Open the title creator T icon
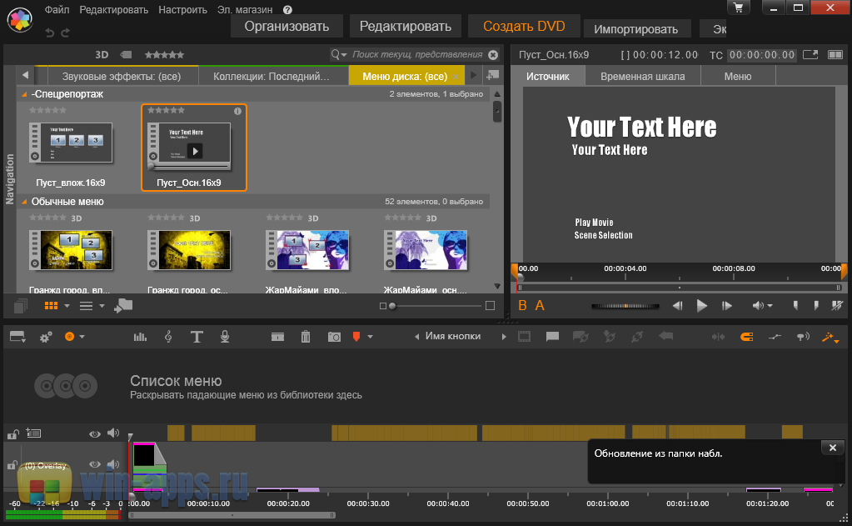Screen dimensions: 852x526 pyautogui.click(x=197, y=337)
